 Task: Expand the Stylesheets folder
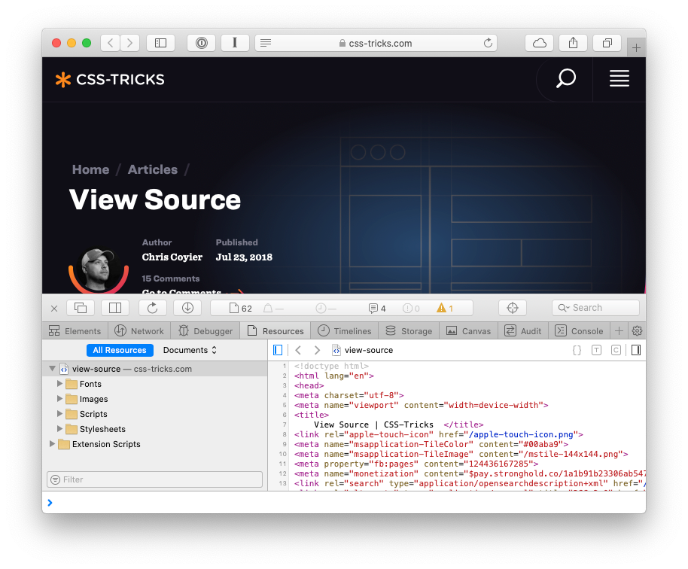(59, 428)
